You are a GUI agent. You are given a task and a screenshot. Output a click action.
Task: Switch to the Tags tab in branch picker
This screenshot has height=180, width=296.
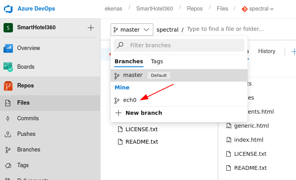point(157,61)
